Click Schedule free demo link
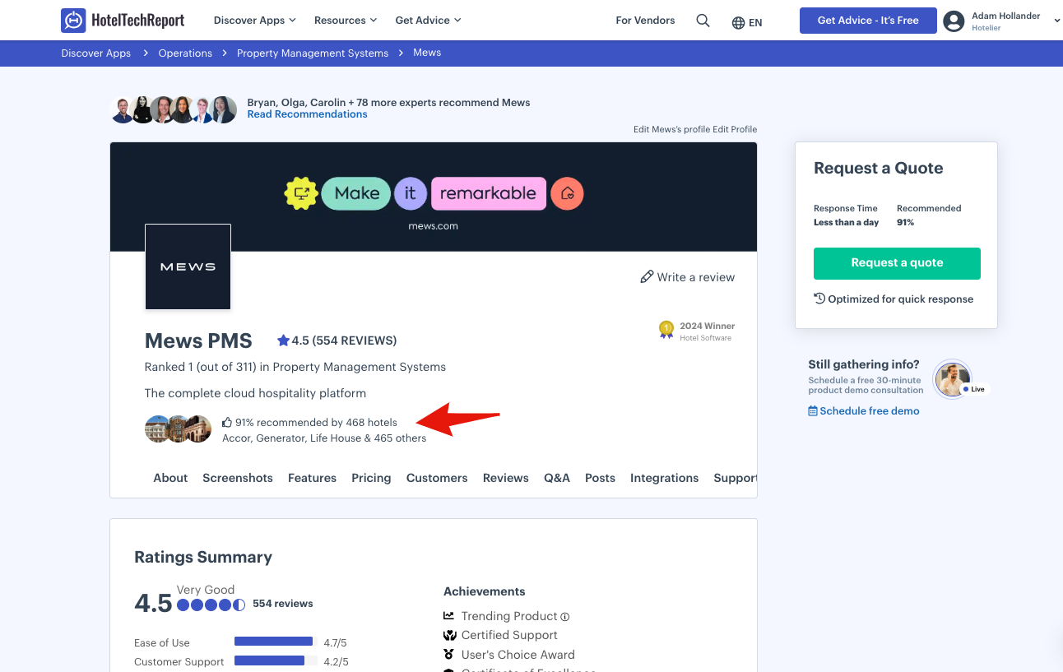The width and height of the screenshot is (1063, 672). point(870,411)
